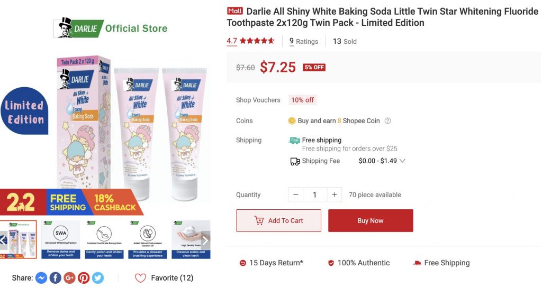Show previous product thumbnails with left arrow
542x288 pixels.
(3, 240)
